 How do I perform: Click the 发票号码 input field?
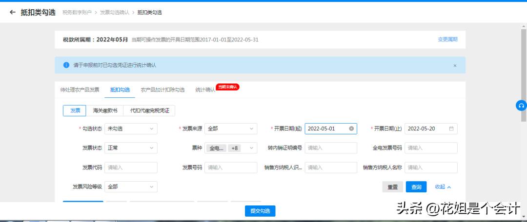click(230, 167)
